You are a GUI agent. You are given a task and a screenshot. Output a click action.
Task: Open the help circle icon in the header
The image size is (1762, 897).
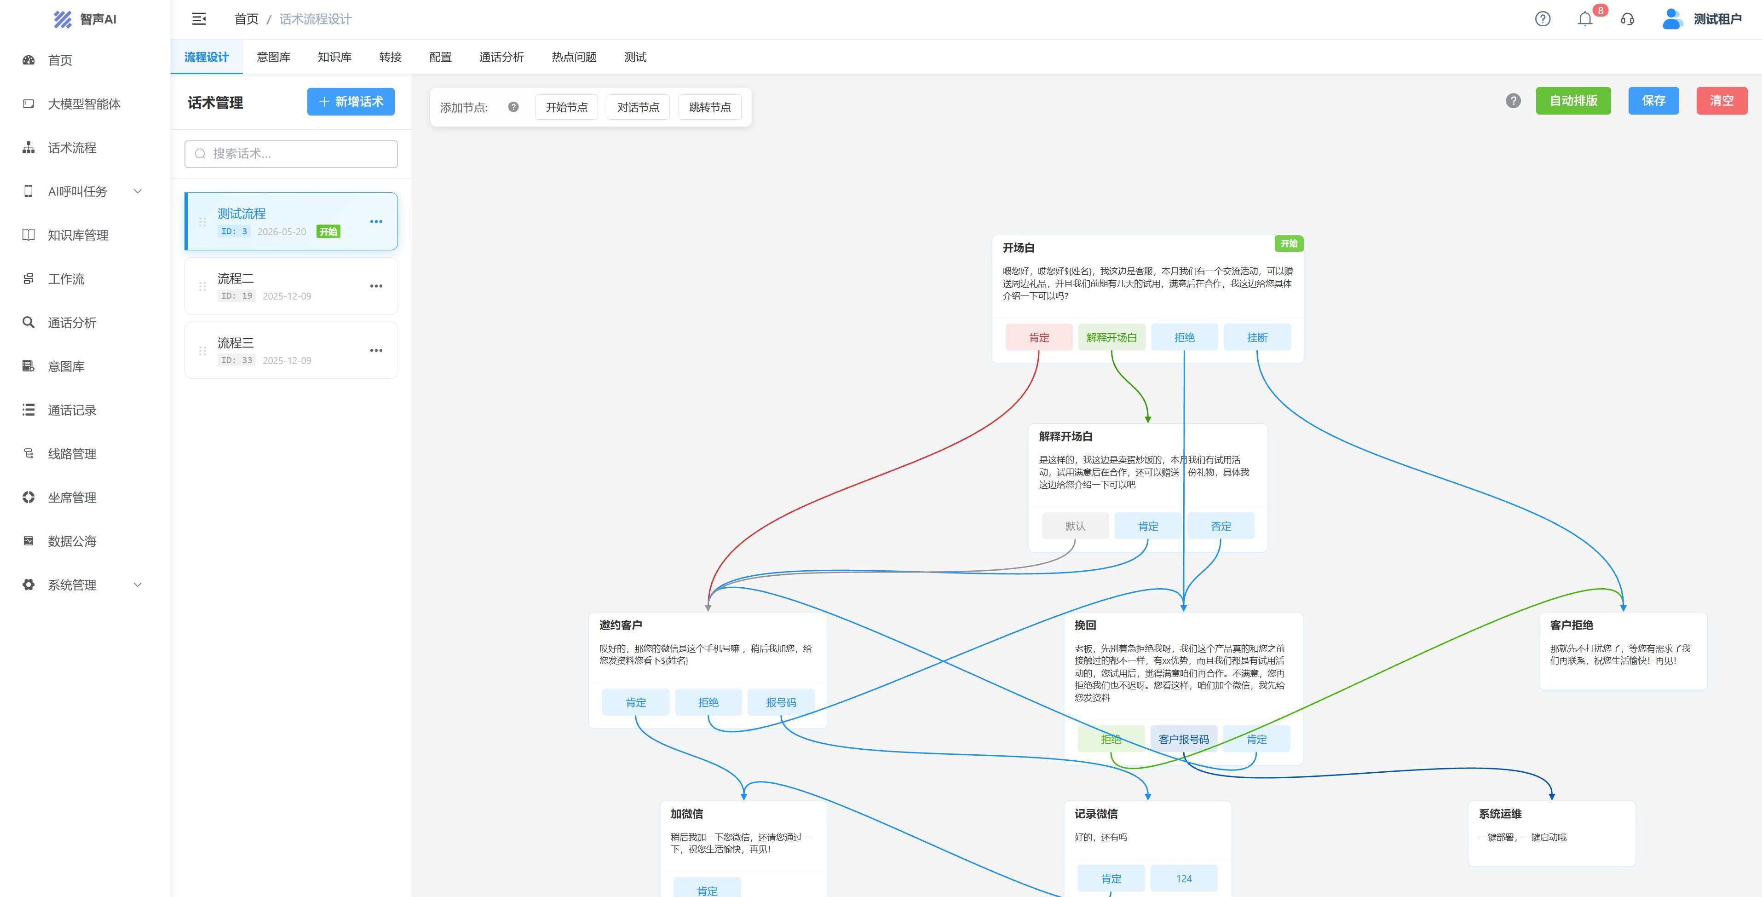(1543, 19)
